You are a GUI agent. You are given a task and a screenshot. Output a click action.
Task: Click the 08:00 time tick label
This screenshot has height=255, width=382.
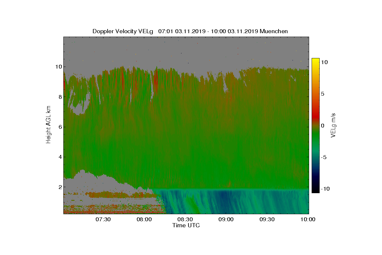coord(144,220)
